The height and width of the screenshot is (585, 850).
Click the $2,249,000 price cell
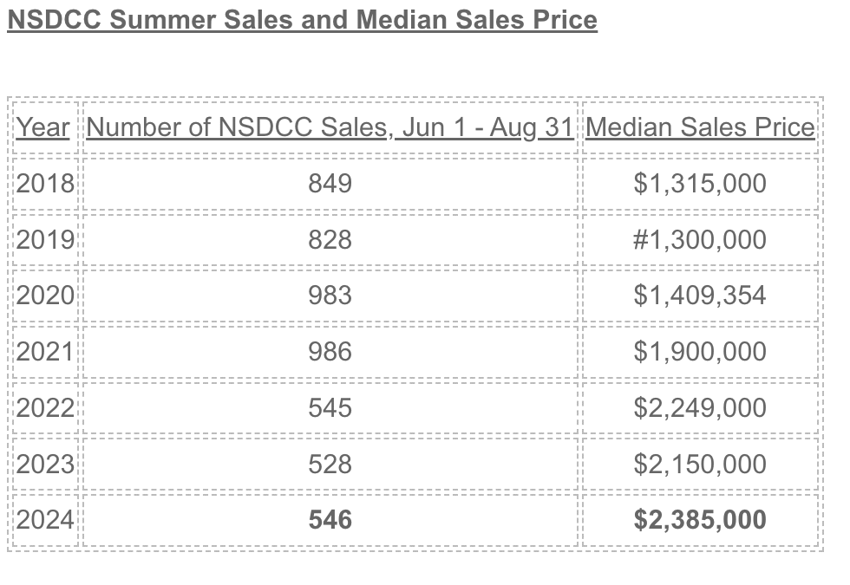(x=700, y=408)
